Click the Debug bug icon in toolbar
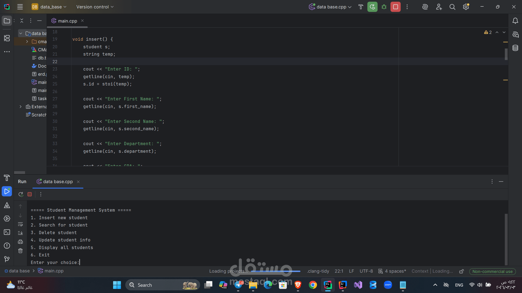 [384, 7]
